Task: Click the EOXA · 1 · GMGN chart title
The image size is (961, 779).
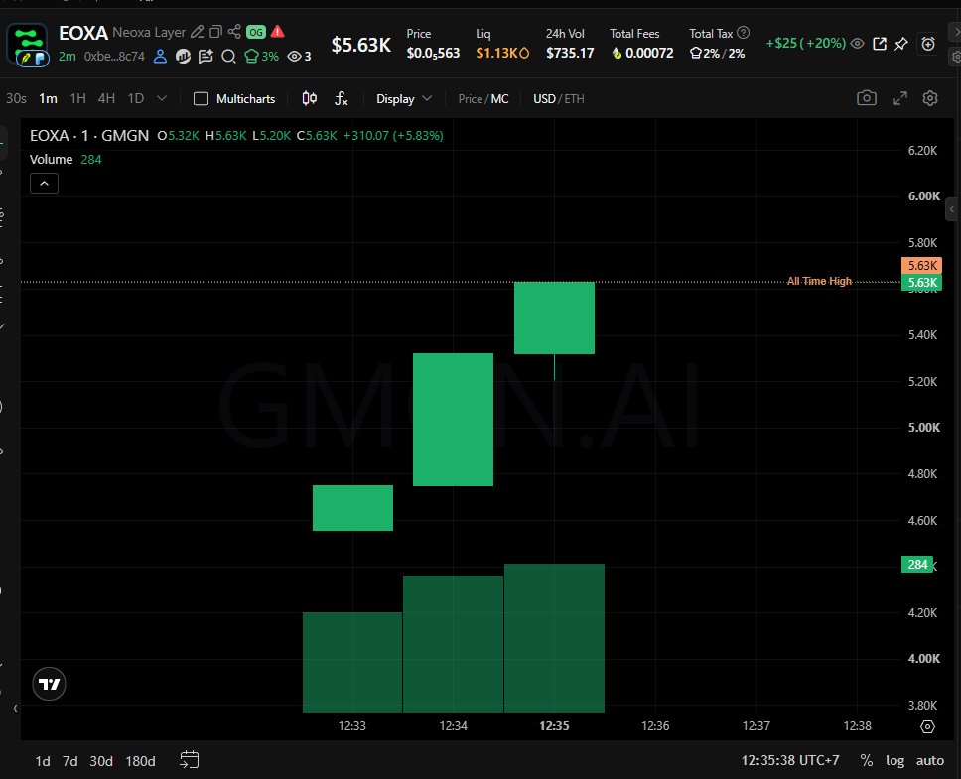Action: coord(89,135)
